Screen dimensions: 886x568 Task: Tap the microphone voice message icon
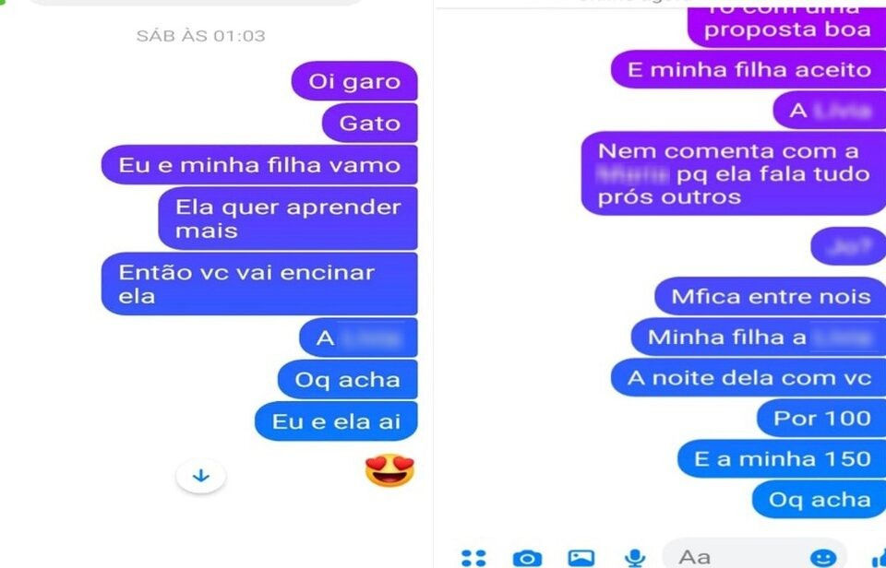[635, 558]
